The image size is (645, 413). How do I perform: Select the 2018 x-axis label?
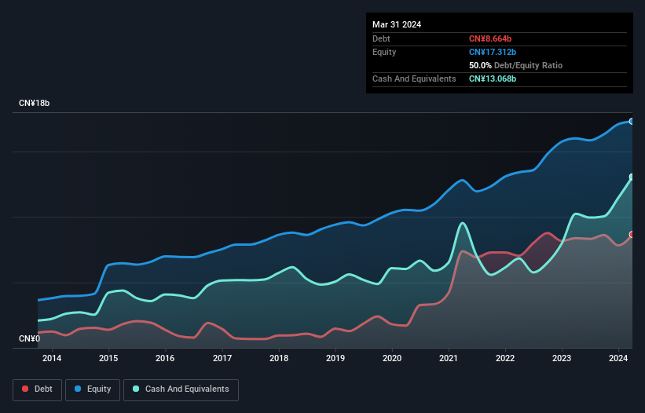coord(279,358)
